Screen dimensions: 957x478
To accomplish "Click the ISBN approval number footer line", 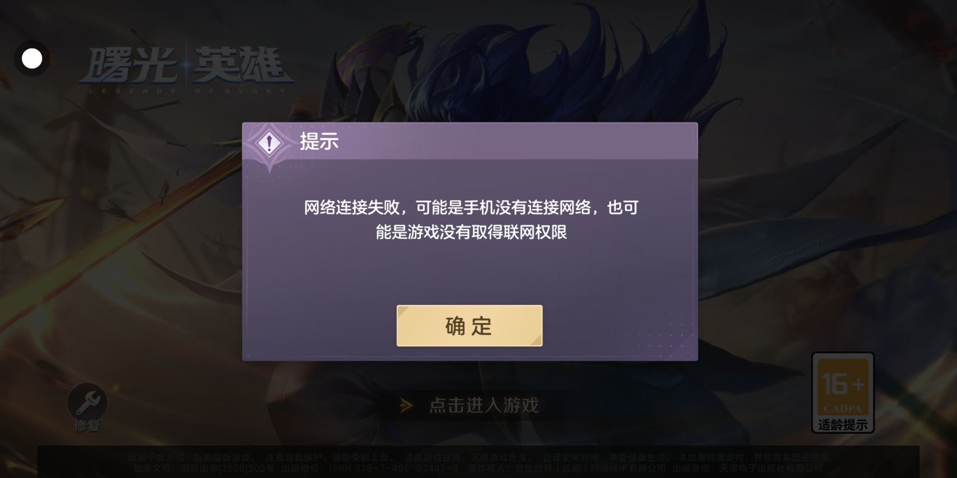I will pyautogui.click(x=478, y=468).
